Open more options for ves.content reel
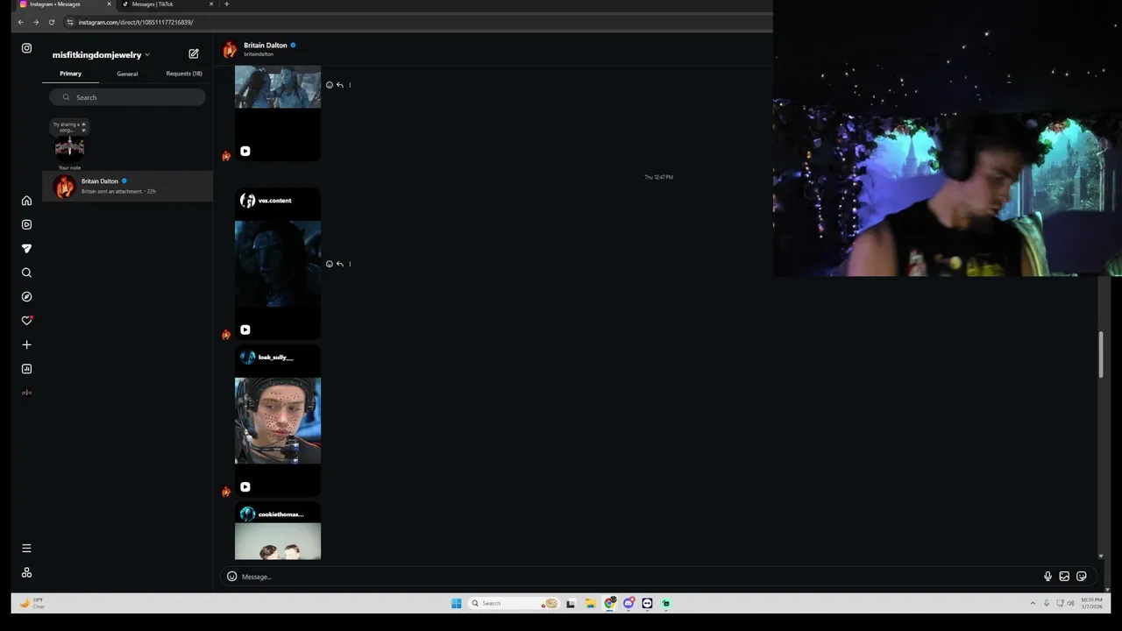 tap(350, 264)
